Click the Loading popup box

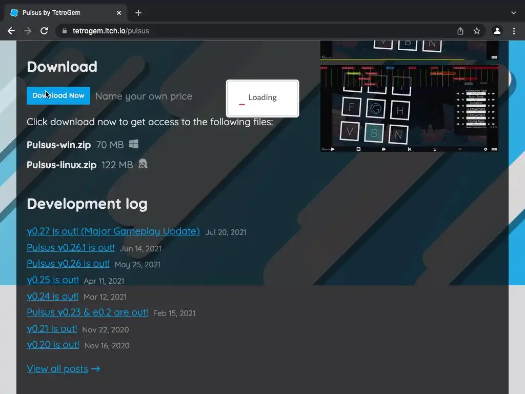point(262,98)
